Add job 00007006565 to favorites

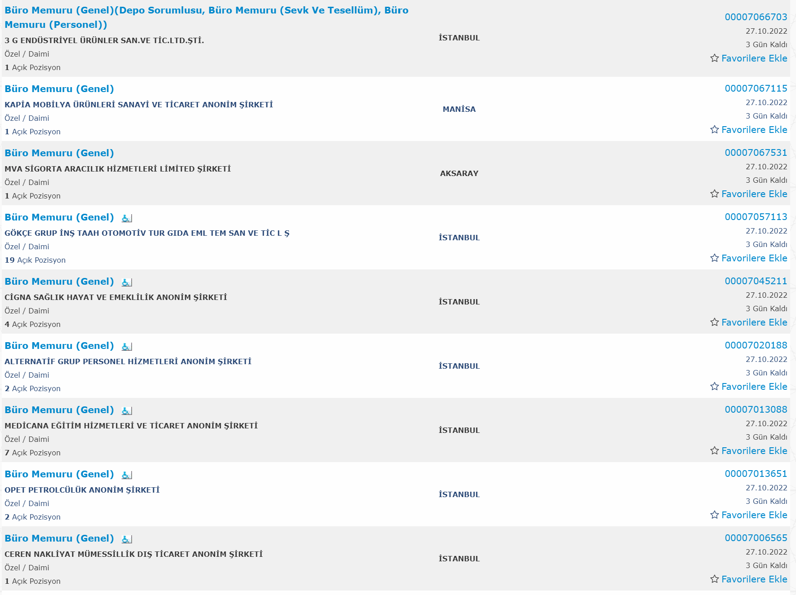click(749, 579)
